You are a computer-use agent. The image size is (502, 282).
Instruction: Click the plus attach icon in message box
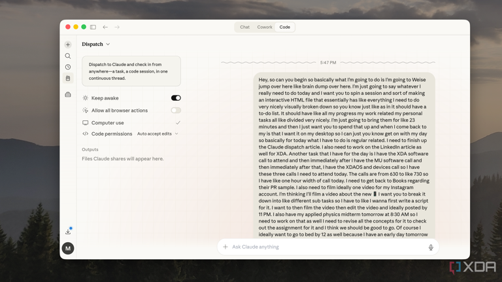[x=226, y=247]
